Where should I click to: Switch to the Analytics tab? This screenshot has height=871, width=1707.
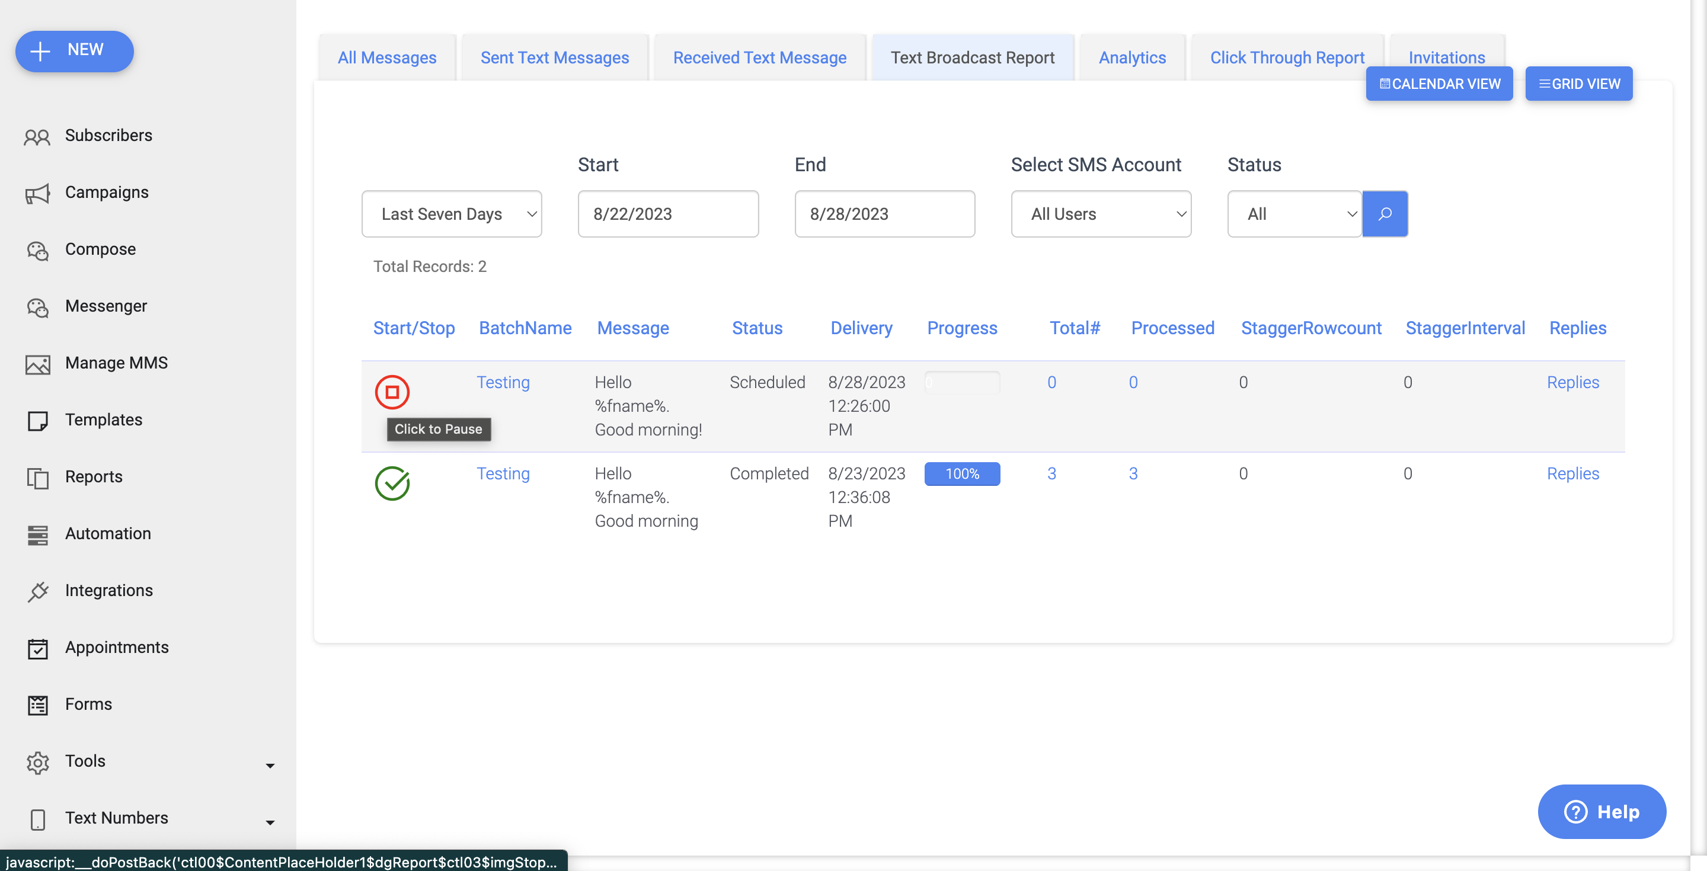point(1132,57)
